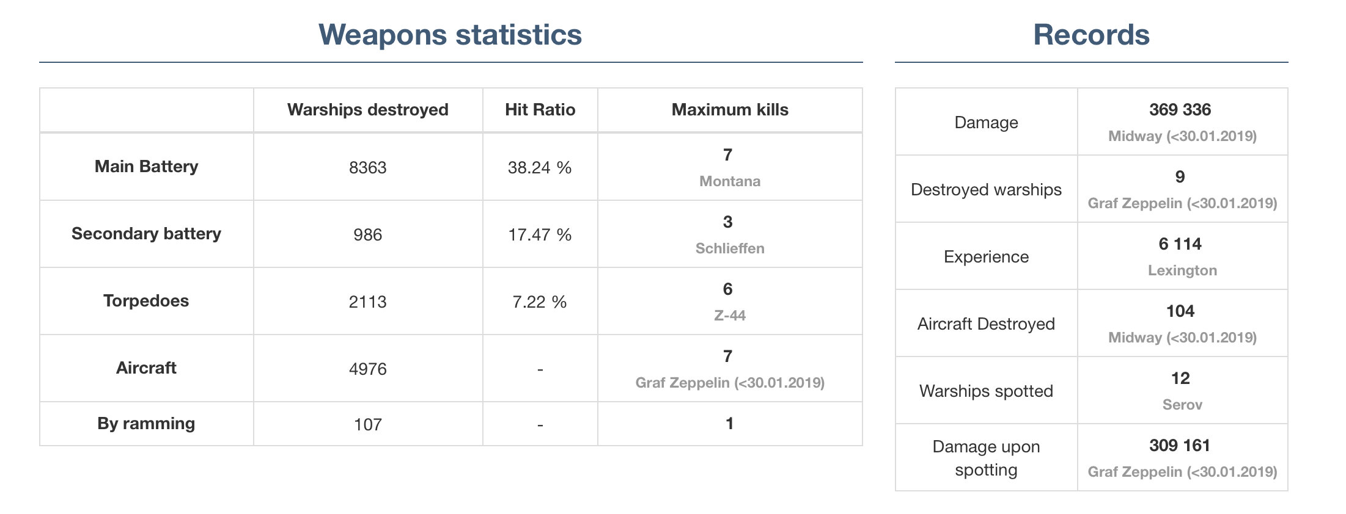The height and width of the screenshot is (514, 1346).
Task: Open the Lexington experience record link
Action: point(1182,270)
